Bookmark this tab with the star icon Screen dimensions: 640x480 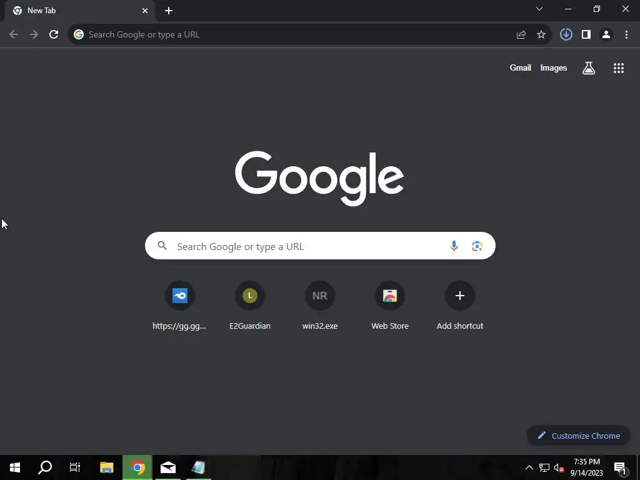tap(541, 35)
